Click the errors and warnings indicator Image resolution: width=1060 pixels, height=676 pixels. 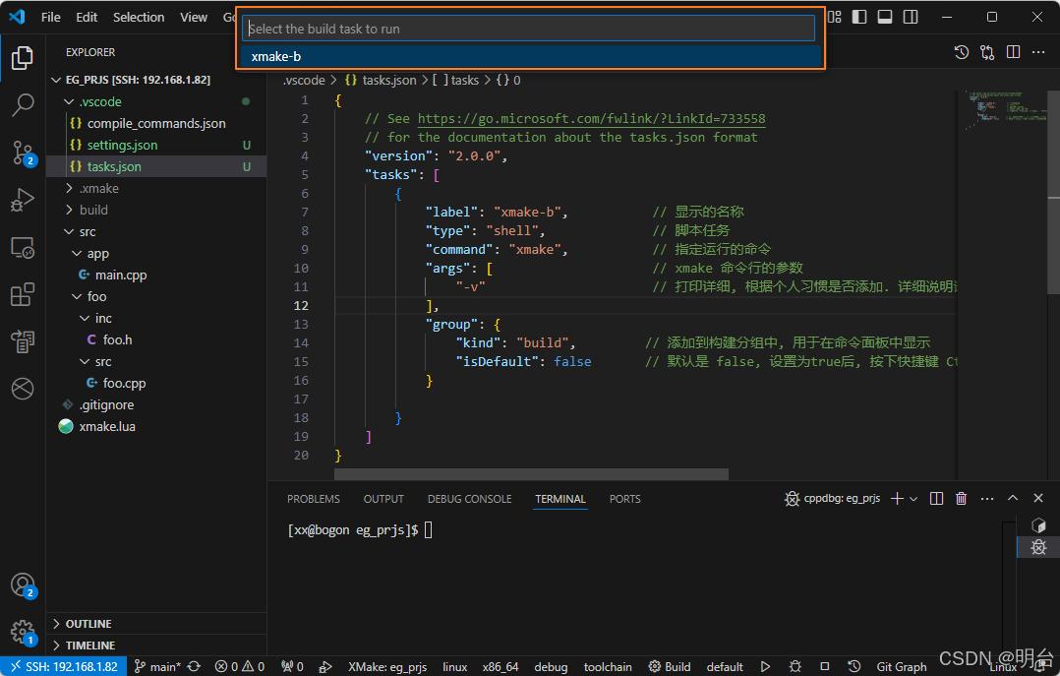click(239, 666)
